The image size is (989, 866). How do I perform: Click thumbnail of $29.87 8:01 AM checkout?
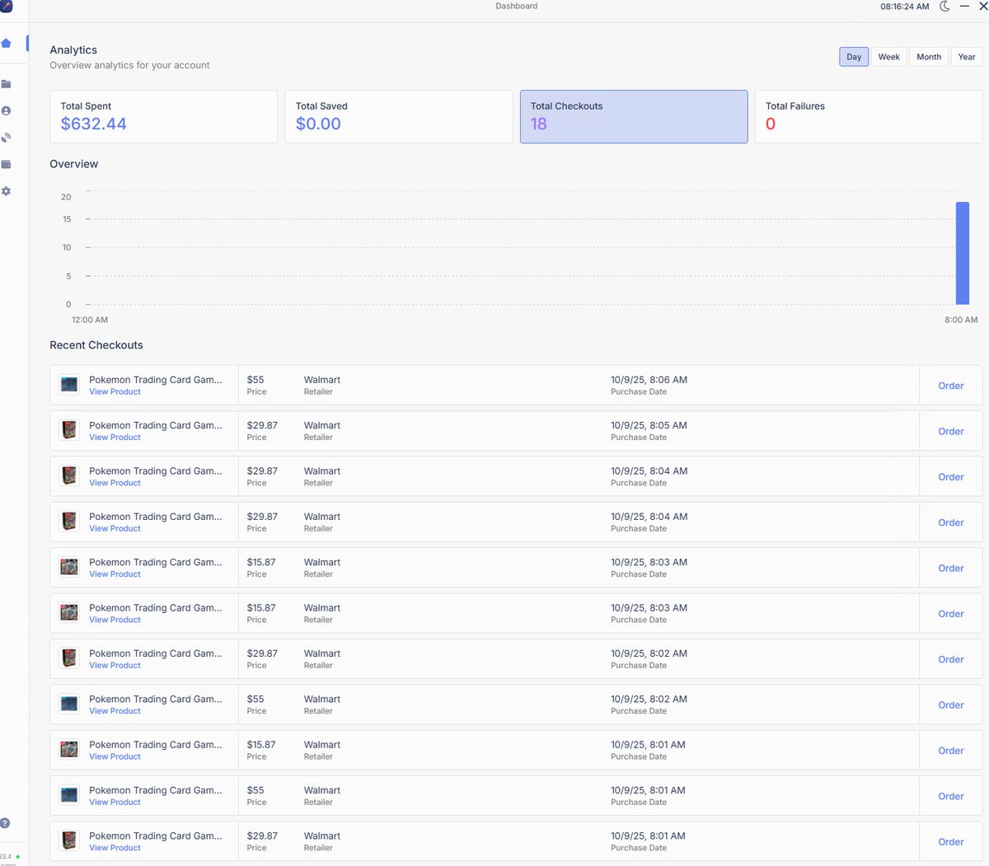(69, 840)
